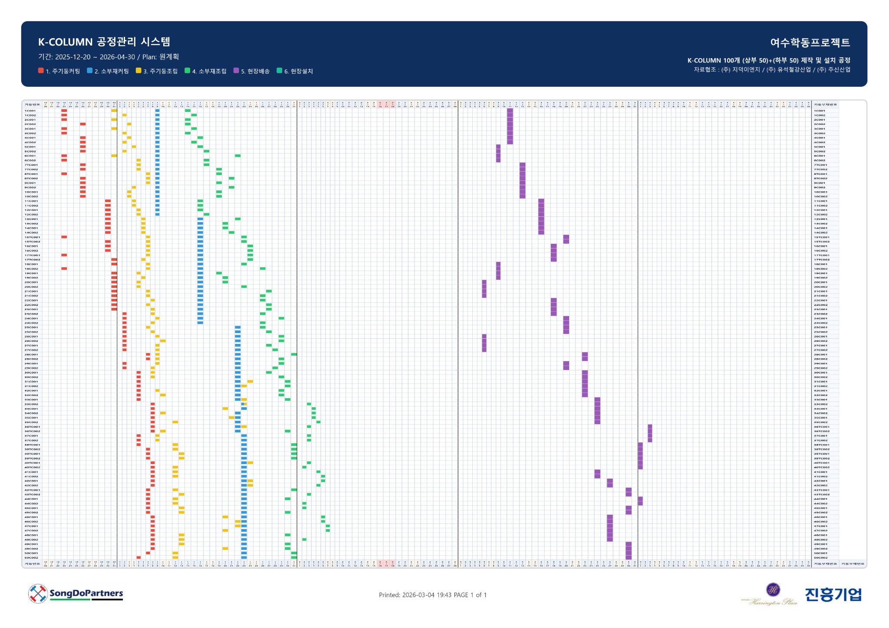Click the 진흥기업 company logo
889x628 pixels.
(x=833, y=595)
